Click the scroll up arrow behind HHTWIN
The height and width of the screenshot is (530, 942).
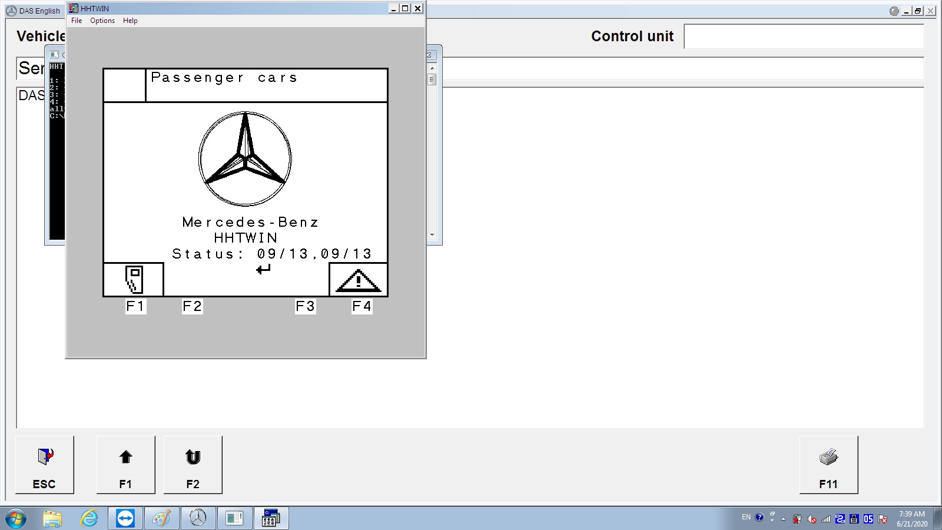[432, 68]
